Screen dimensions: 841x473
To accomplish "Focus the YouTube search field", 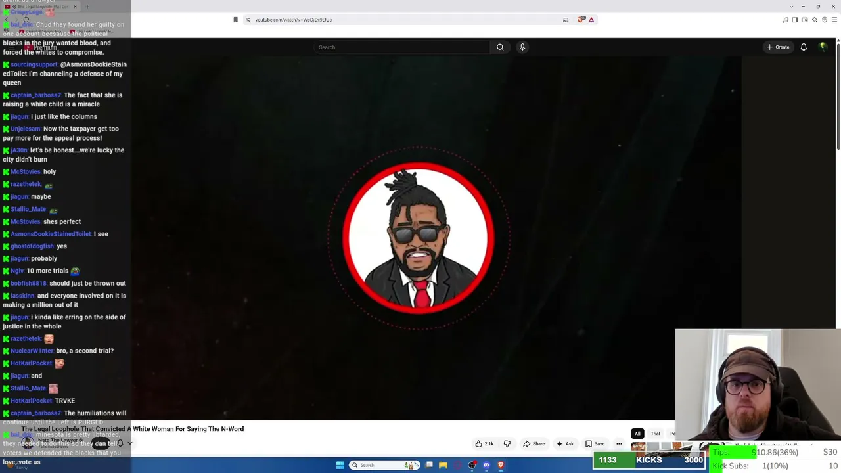I will [402, 47].
